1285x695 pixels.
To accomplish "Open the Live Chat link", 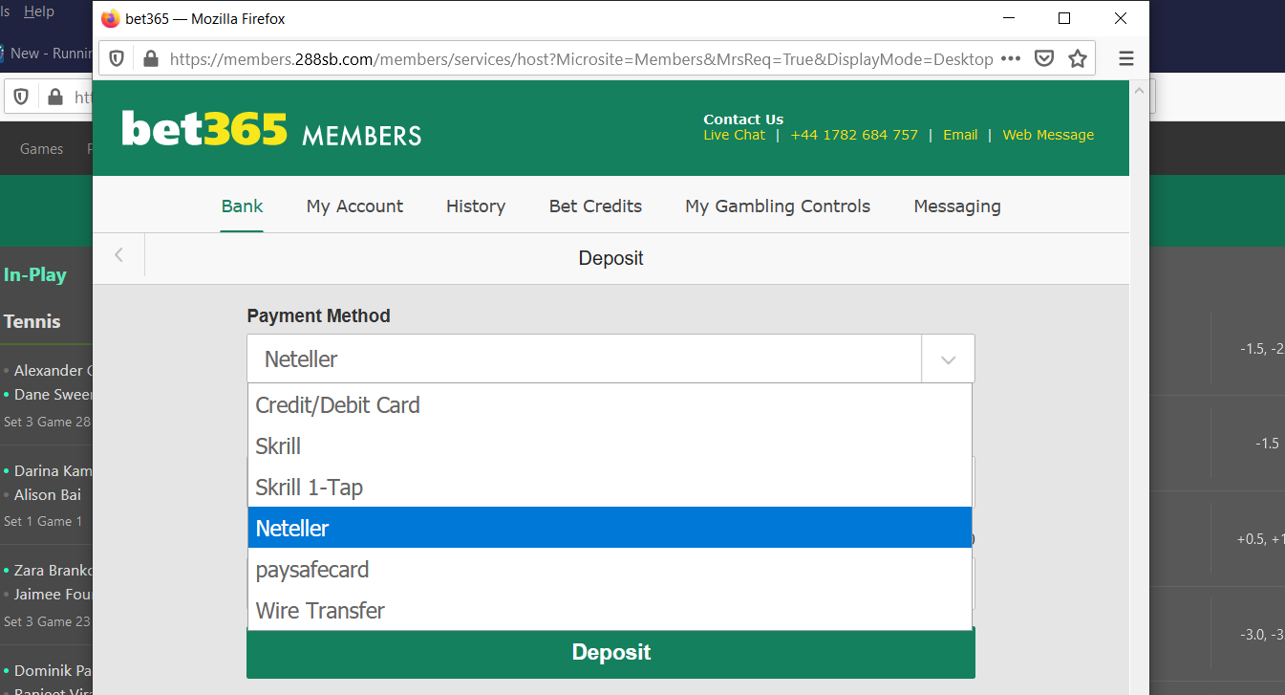I will 734,136.
